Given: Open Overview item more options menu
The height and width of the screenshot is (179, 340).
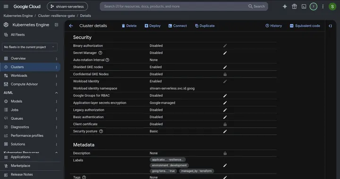Looking at the screenshot, I should (x=56, y=58).
